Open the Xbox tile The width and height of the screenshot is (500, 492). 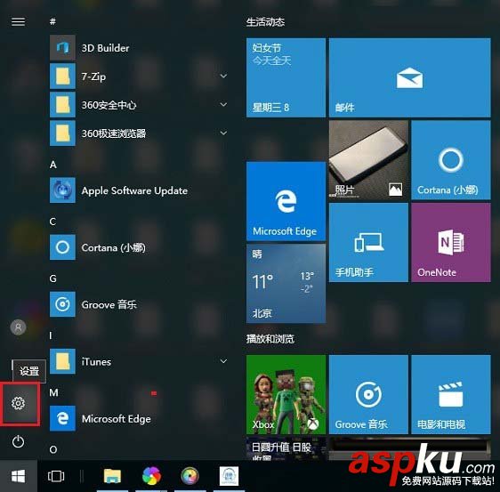[x=286, y=394]
